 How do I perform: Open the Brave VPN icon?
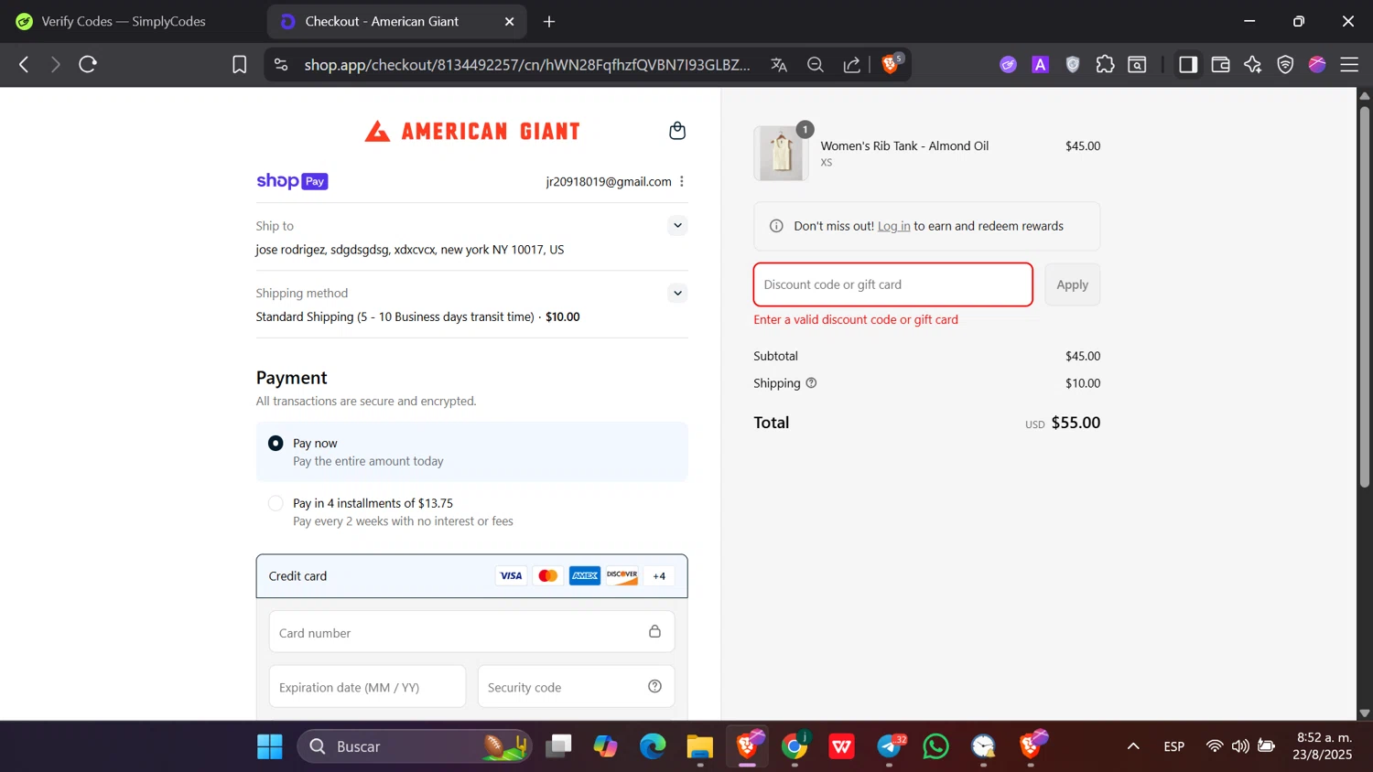pyautogui.click(x=1285, y=64)
